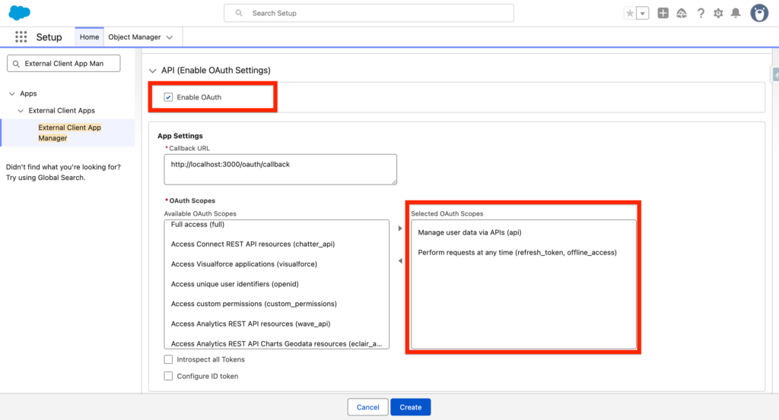Check the Configure ID token option
The image size is (779, 420).
[168, 376]
